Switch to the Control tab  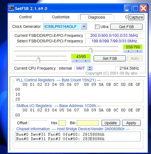pos(25,17)
